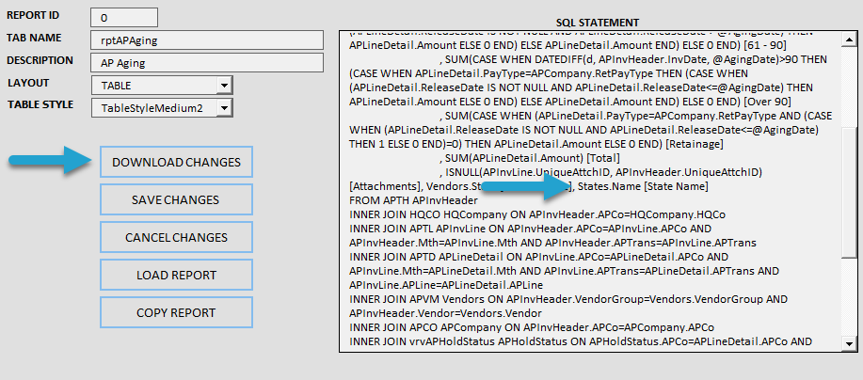Click the INNER JOIN APVM Vendors line
The height and width of the screenshot is (380, 863).
(568, 300)
